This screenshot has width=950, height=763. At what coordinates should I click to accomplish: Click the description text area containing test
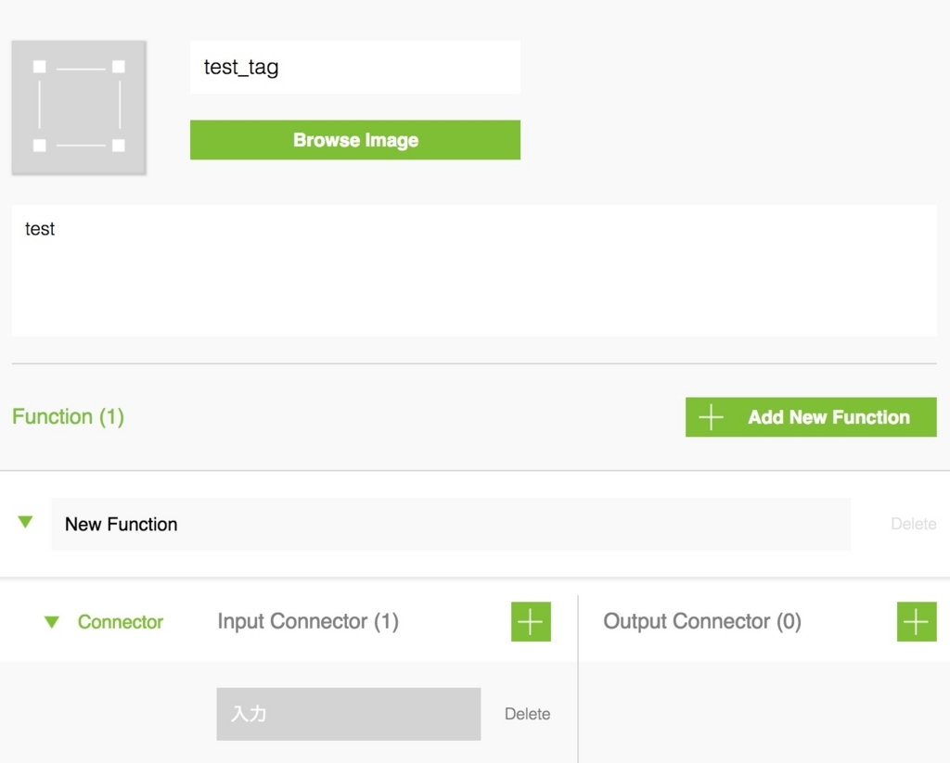474,270
